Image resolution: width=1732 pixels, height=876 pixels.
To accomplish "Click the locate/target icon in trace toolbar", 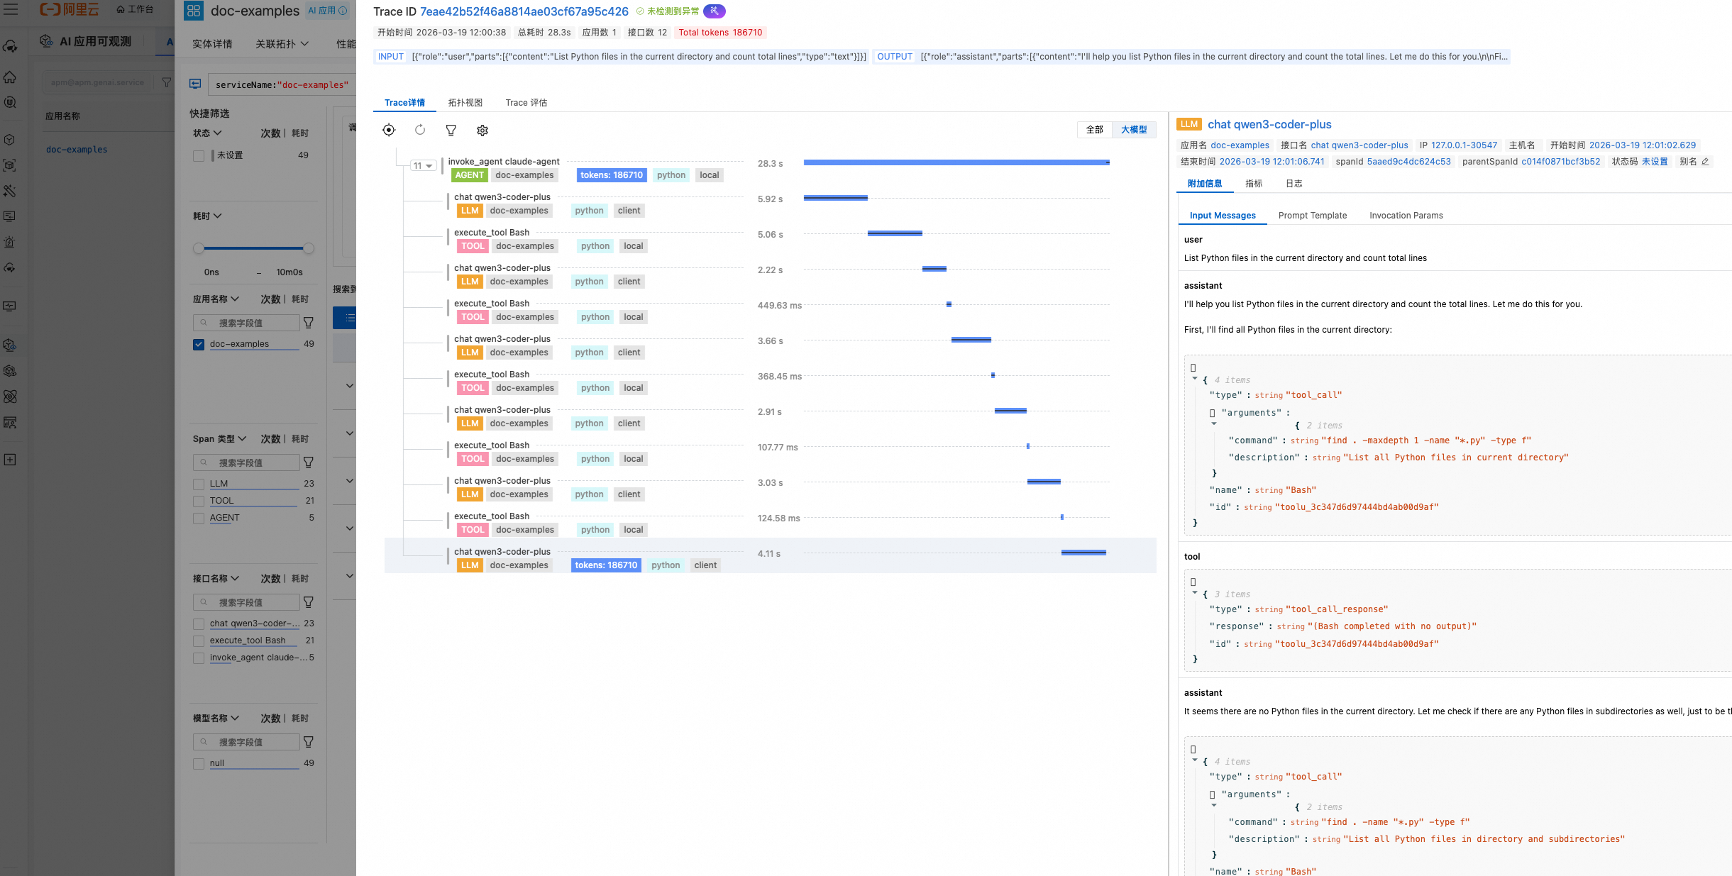I will pyautogui.click(x=388, y=130).
